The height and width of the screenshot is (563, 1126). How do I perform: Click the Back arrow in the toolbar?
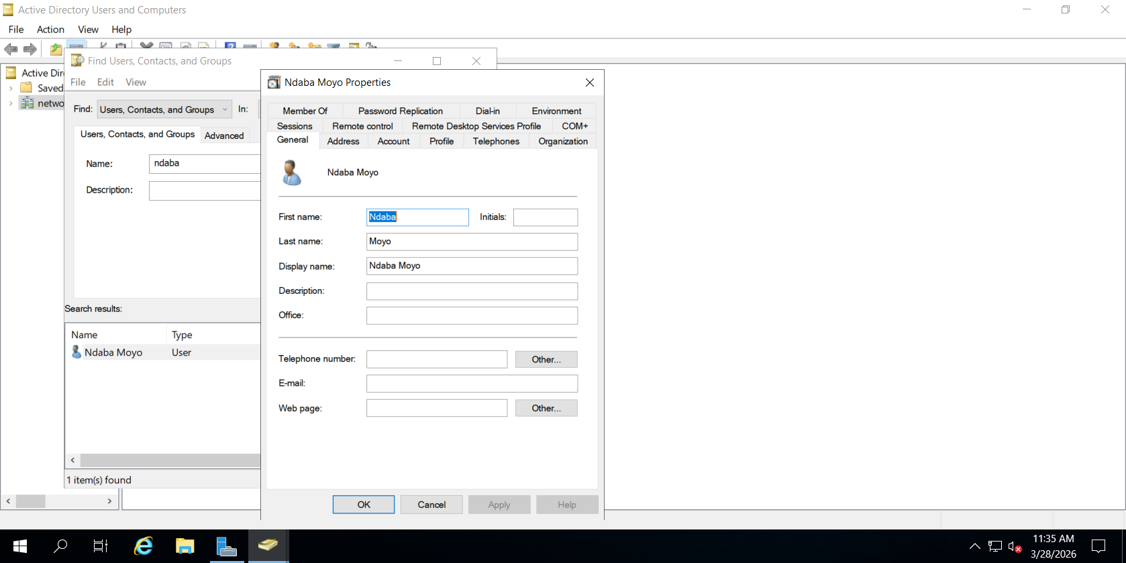[11, 49]
